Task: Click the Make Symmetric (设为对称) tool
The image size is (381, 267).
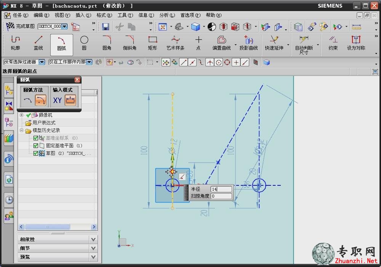Action: coord(356,43)
